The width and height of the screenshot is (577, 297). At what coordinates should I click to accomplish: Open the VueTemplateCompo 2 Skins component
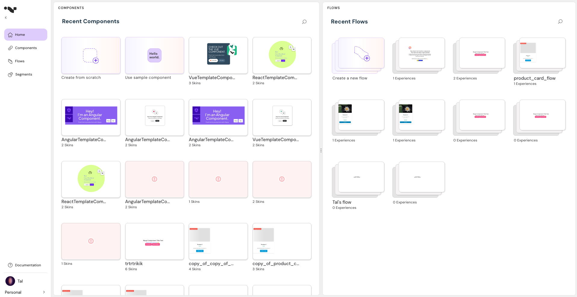282,117
